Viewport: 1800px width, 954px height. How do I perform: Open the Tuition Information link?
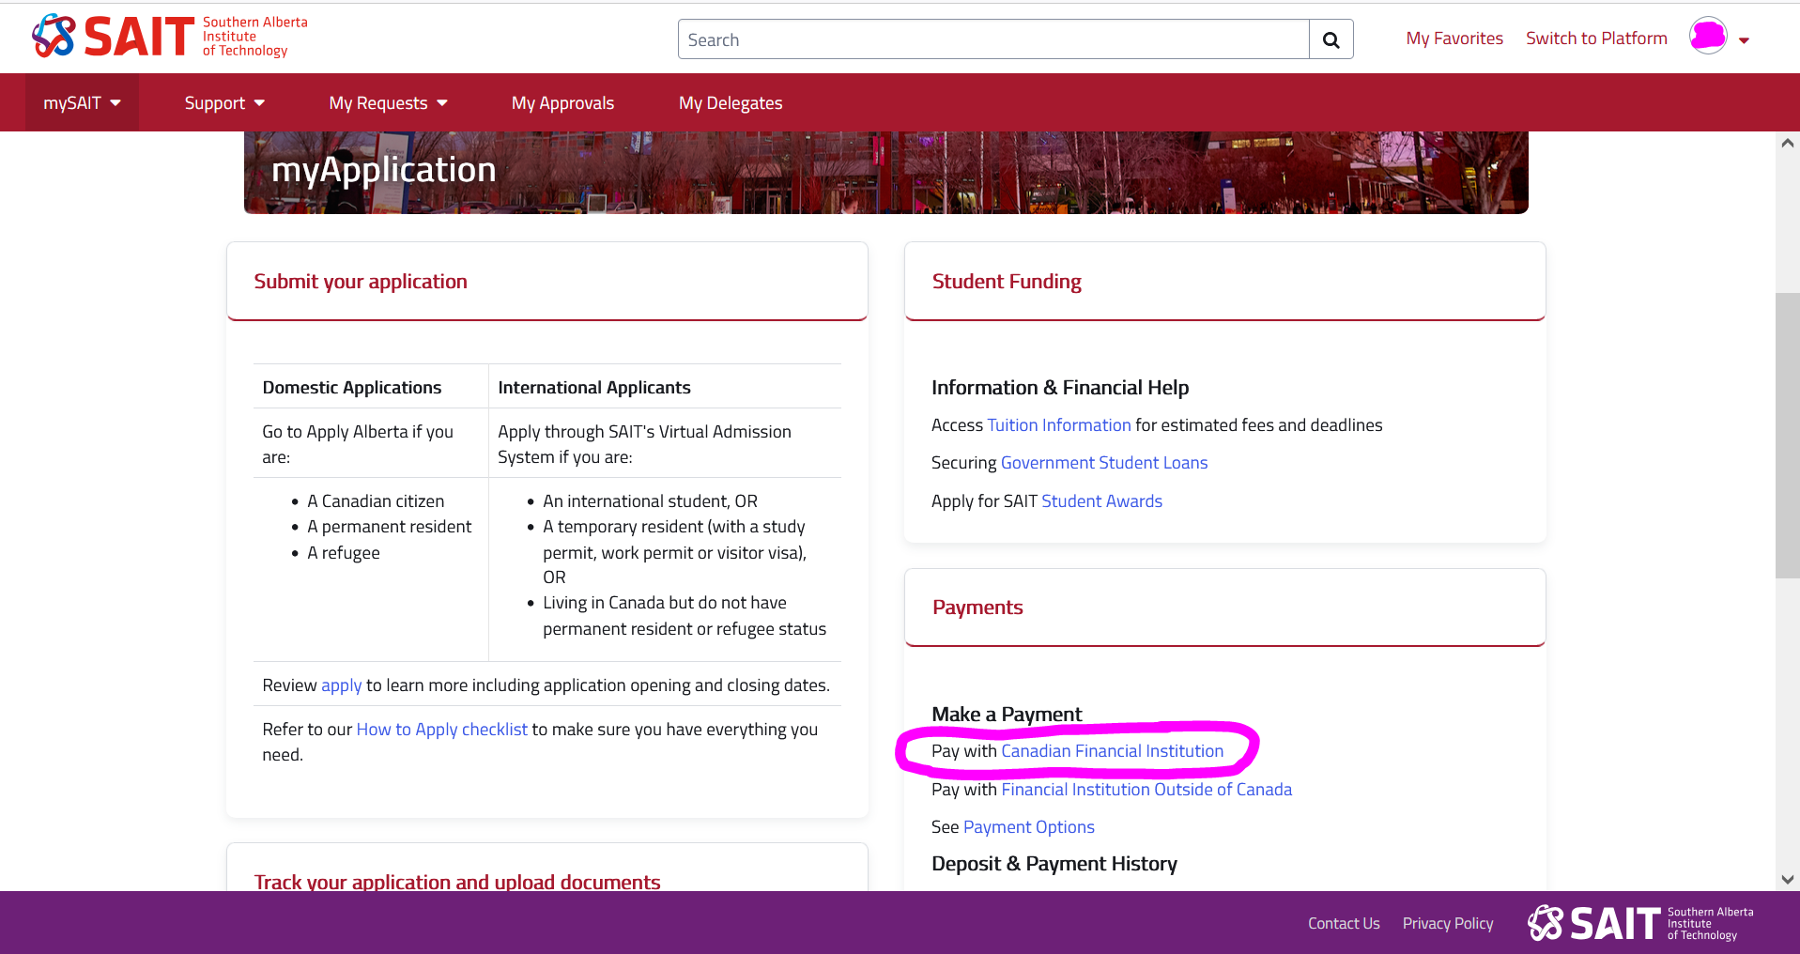1059,425
